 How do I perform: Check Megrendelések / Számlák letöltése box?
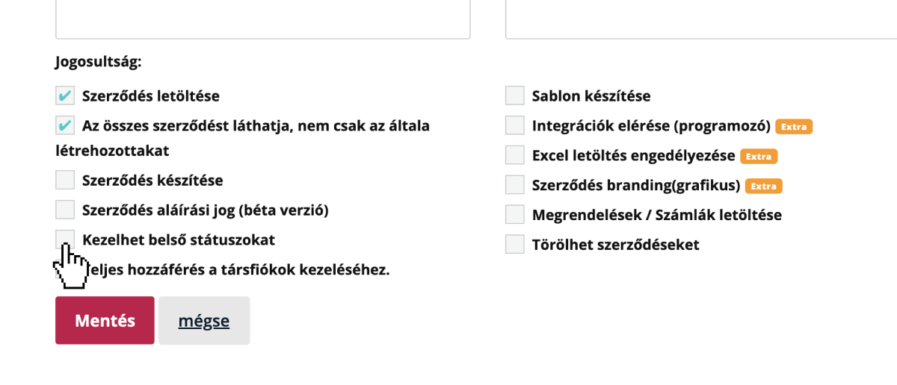click(514, 215)
